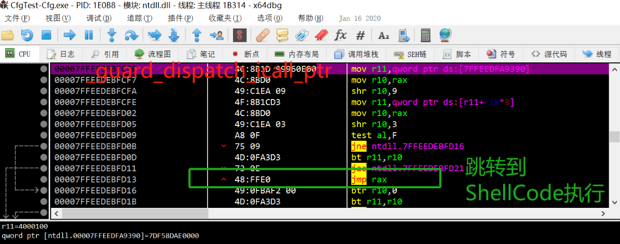Pause execution in the toolbar

(88, 35)
